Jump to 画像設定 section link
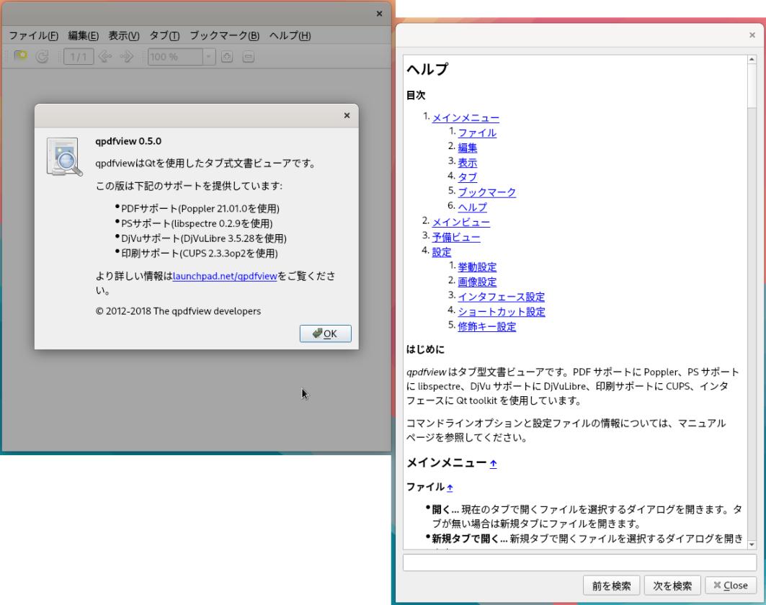Image resolution: width=766 pixels, height=605 pixels. click(477, 282)
